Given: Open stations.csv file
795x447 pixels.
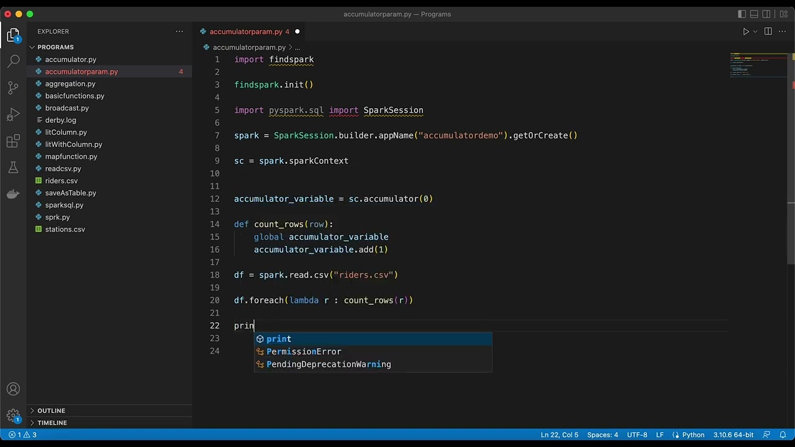Looking at the screenshot, I should click(65, 229).
